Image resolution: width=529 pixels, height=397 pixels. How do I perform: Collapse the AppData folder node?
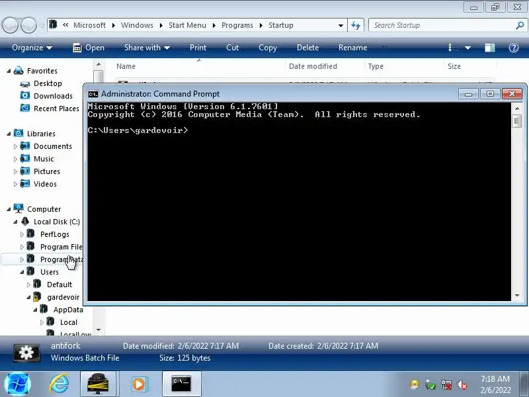(35, 310)
